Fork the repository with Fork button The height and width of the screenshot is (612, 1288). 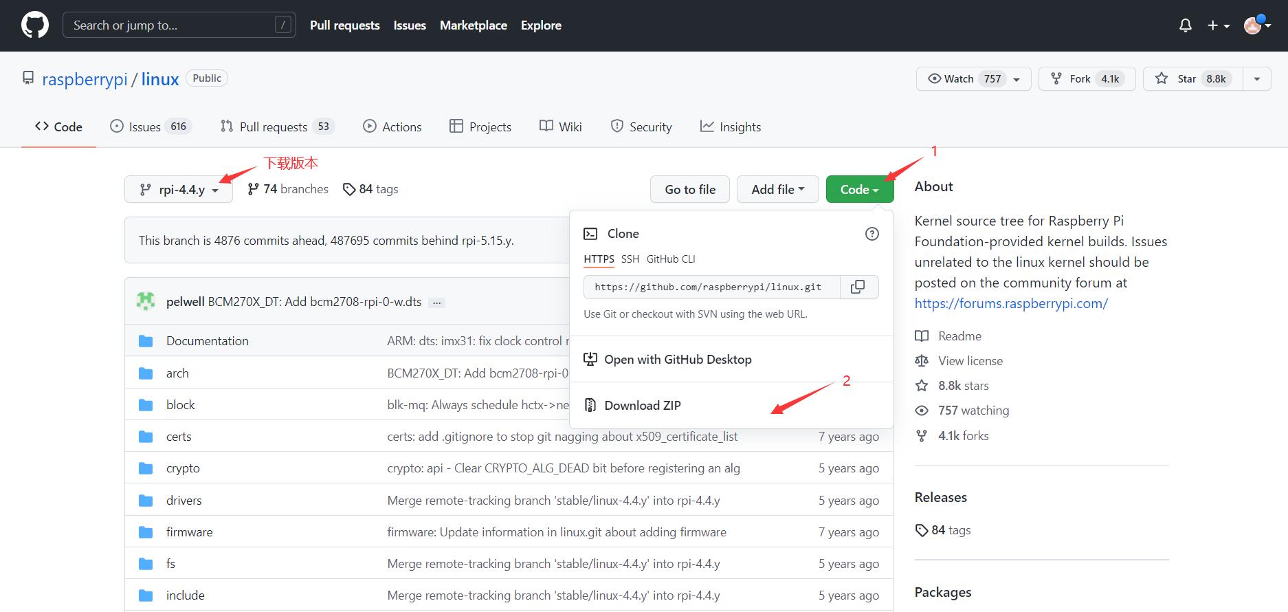coord(1087,79)
